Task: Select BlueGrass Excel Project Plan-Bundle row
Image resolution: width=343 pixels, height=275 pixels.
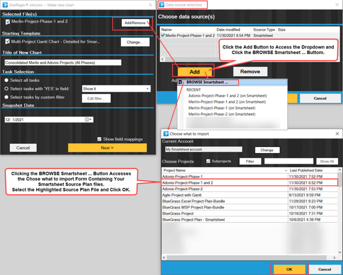Action: 249,201
